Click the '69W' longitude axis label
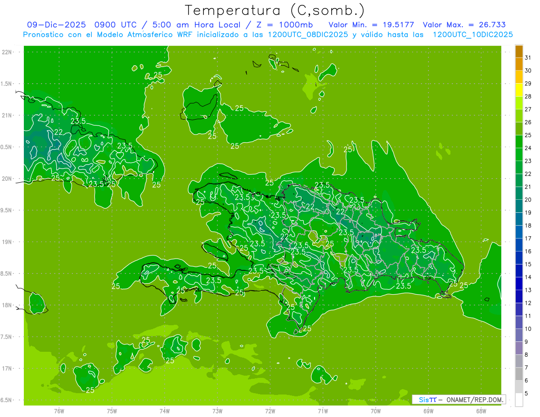This screenshot has height=417, width=540. pyautogui.click(x=428, y=411)
